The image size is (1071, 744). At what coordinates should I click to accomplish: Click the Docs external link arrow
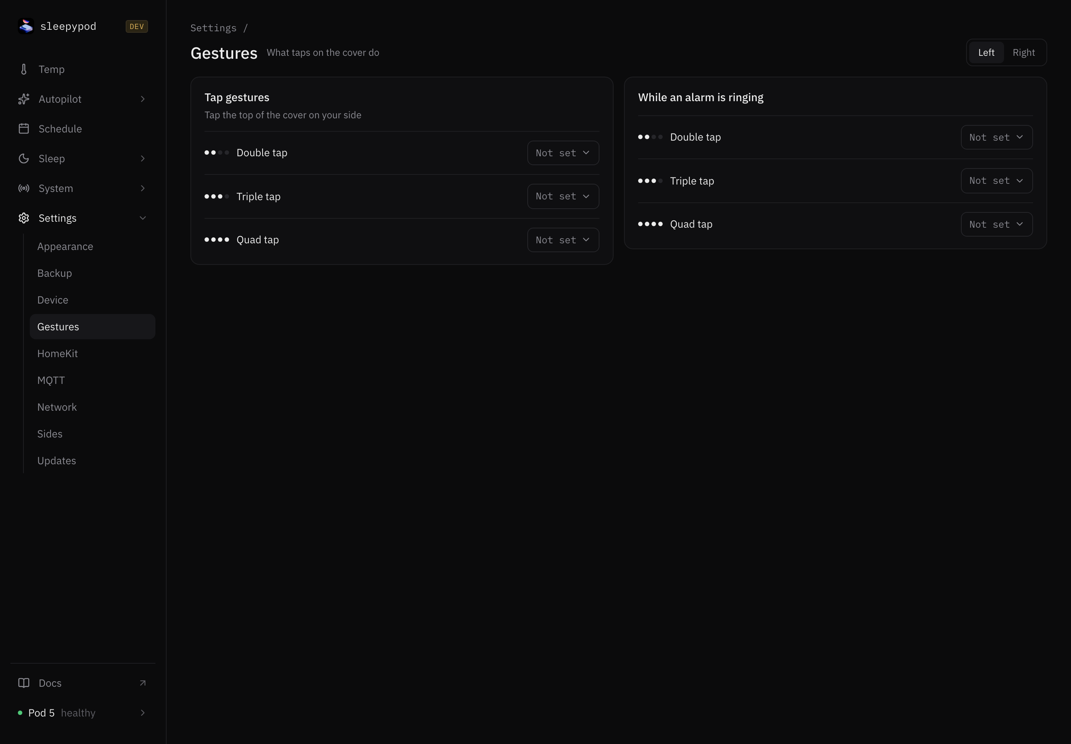[x=142, y=683]
